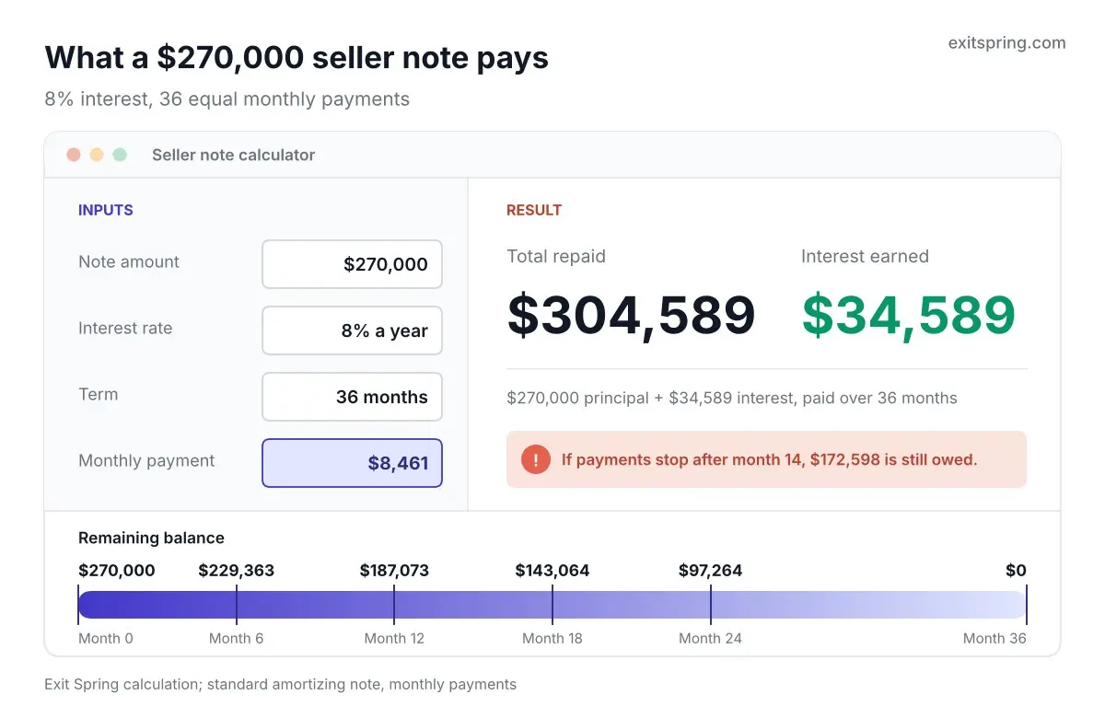The height and width of the screenshot is (718, 1105).
Task: Click the 'Seller note calculator' window title
Action: [x=234, y=155]
